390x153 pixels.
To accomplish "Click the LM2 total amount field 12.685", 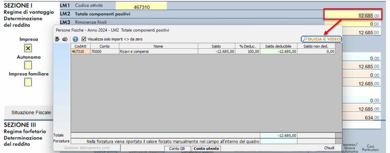I will (x=352, y=16).
